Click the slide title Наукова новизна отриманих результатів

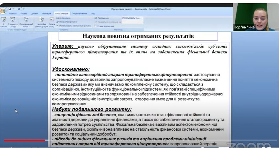click(x=138, y=36)
